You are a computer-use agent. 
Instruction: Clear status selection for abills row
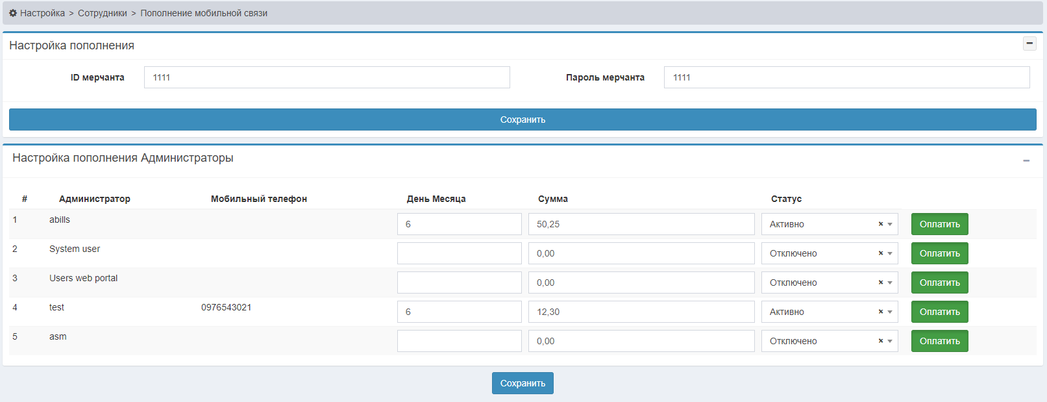pyautogui.click(x=881, y=224)
